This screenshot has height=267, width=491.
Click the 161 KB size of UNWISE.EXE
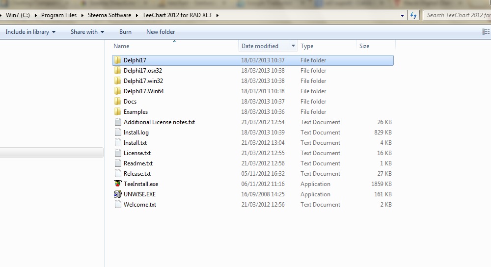(383, 194)
